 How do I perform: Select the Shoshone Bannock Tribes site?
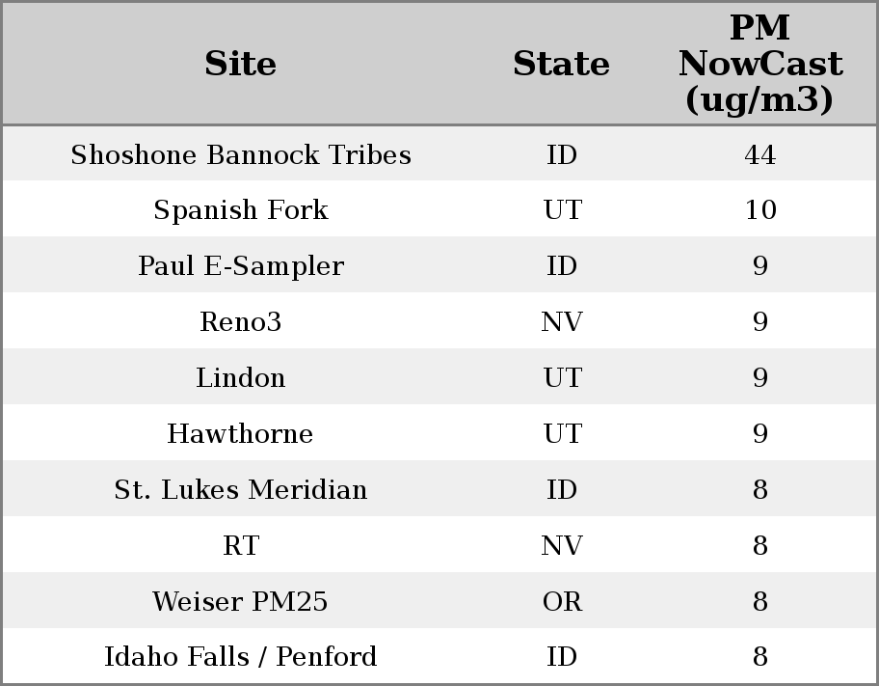click(x=240, y=154)
